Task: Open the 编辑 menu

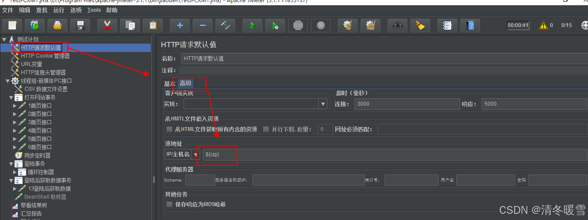Action: 25,10
